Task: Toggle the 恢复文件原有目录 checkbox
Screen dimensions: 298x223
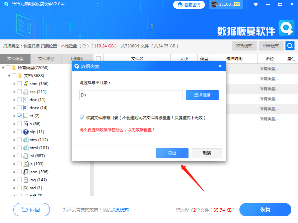Action: point(82,118)
